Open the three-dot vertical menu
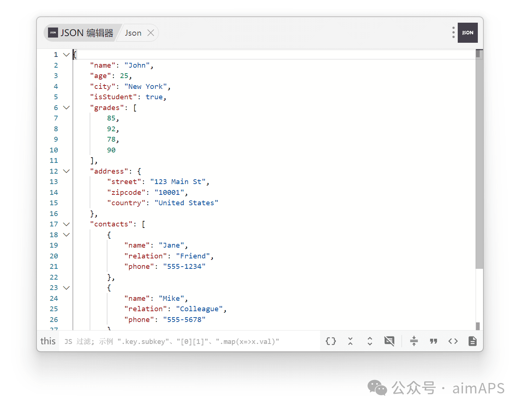 (453, 32)
